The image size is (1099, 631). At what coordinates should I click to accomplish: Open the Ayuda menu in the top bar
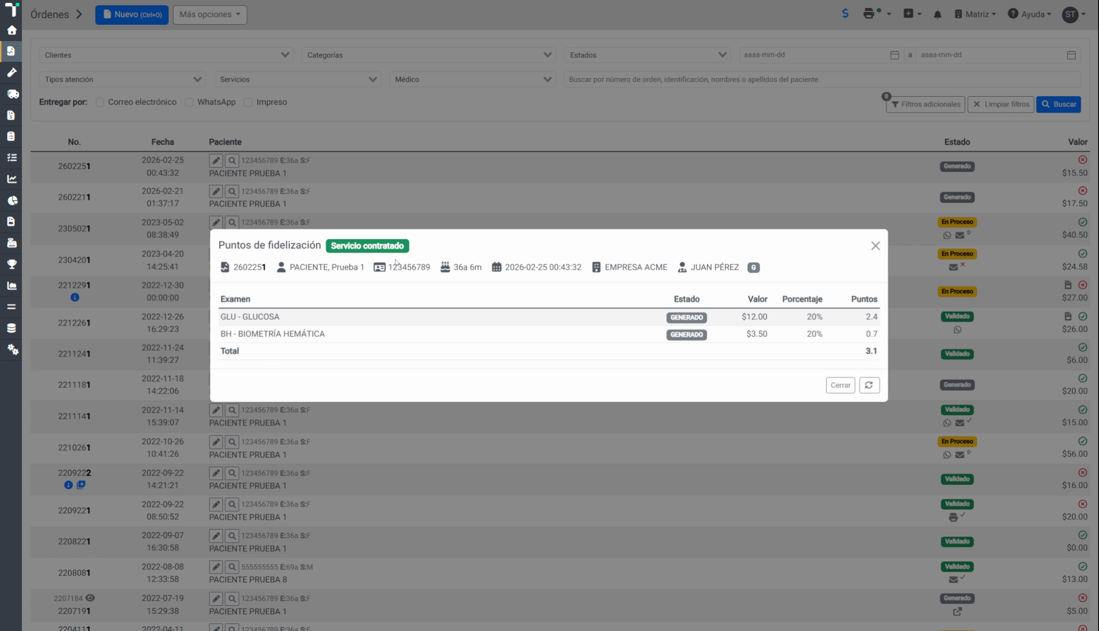[1029, 14]
